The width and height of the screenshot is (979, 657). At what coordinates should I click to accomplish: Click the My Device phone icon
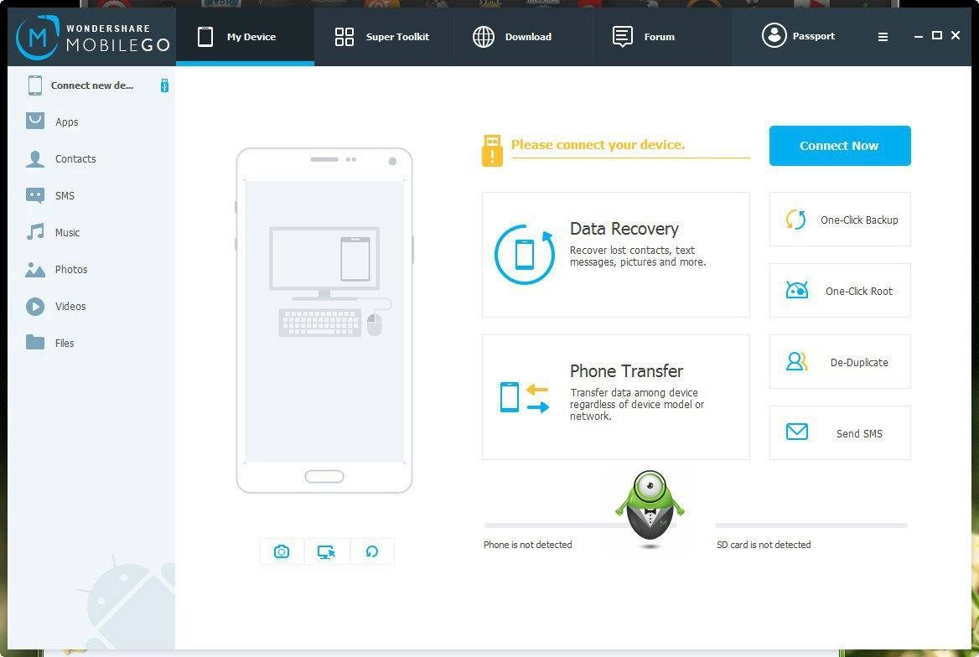tap(205, 37)
